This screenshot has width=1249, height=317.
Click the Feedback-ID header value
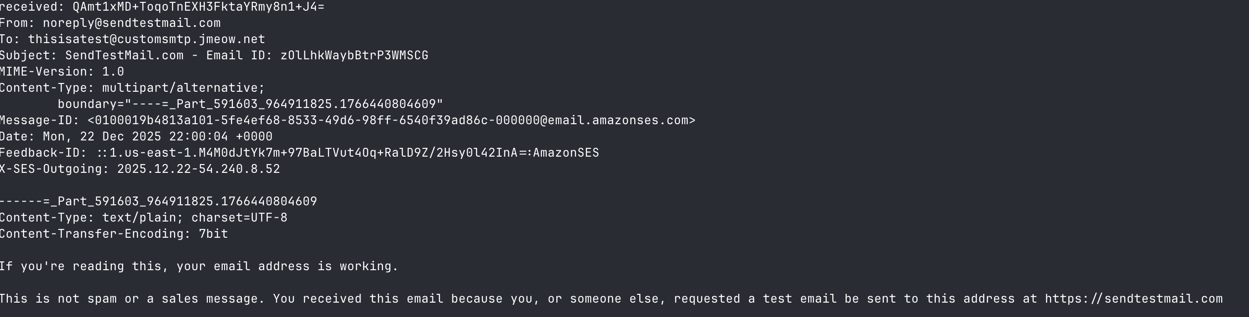pyautogui.click(x=348, y=153)
